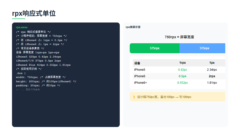
Task: Click the height: 200rpx code line
Action: coord(46,81)
